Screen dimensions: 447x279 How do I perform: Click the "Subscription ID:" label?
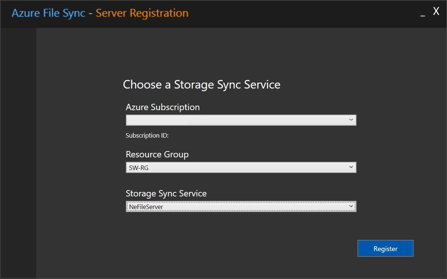tap(147, 135)
